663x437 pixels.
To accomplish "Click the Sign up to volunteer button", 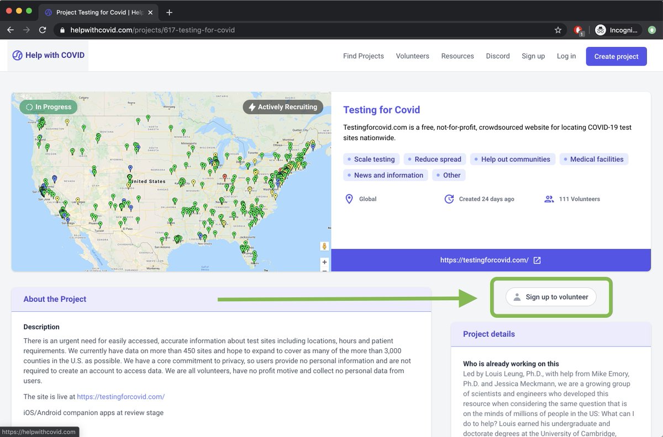I will (x=551, y=297).
